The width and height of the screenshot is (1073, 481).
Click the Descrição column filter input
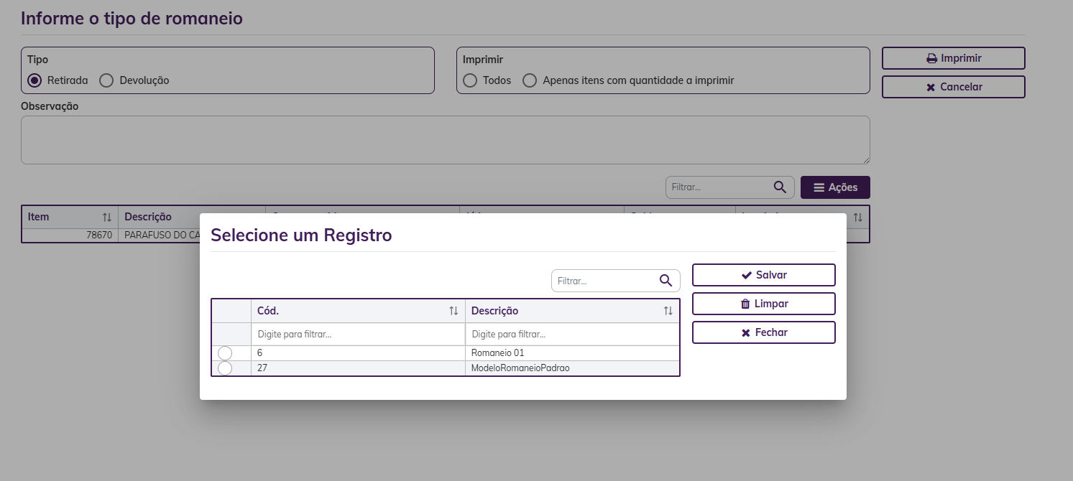(572, 335)
